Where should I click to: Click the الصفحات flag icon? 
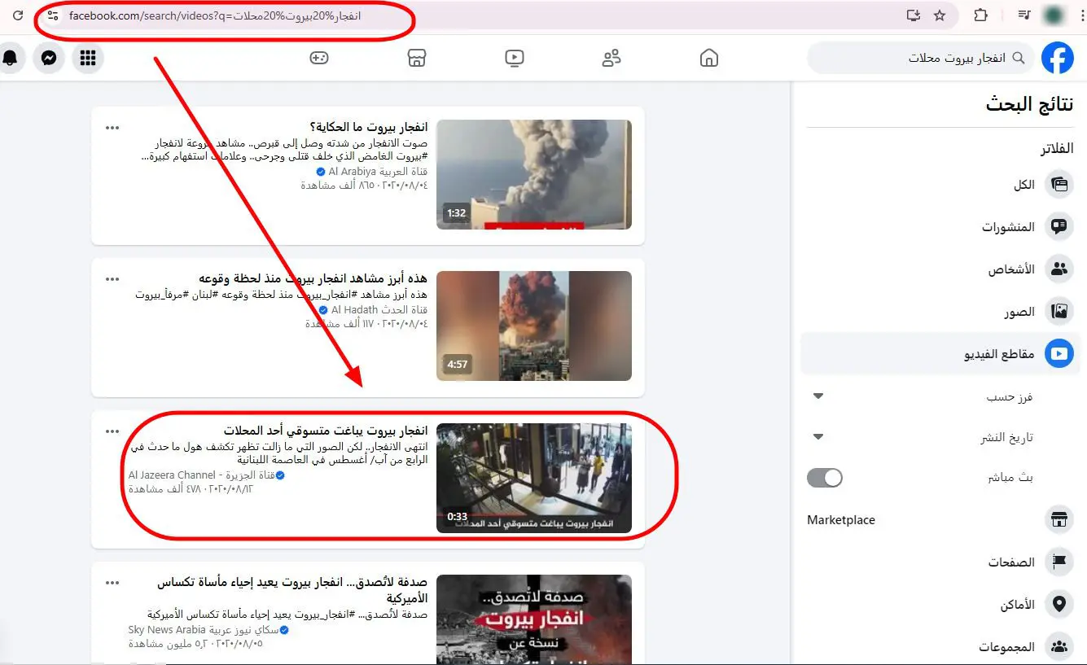tap(1059, 562)
